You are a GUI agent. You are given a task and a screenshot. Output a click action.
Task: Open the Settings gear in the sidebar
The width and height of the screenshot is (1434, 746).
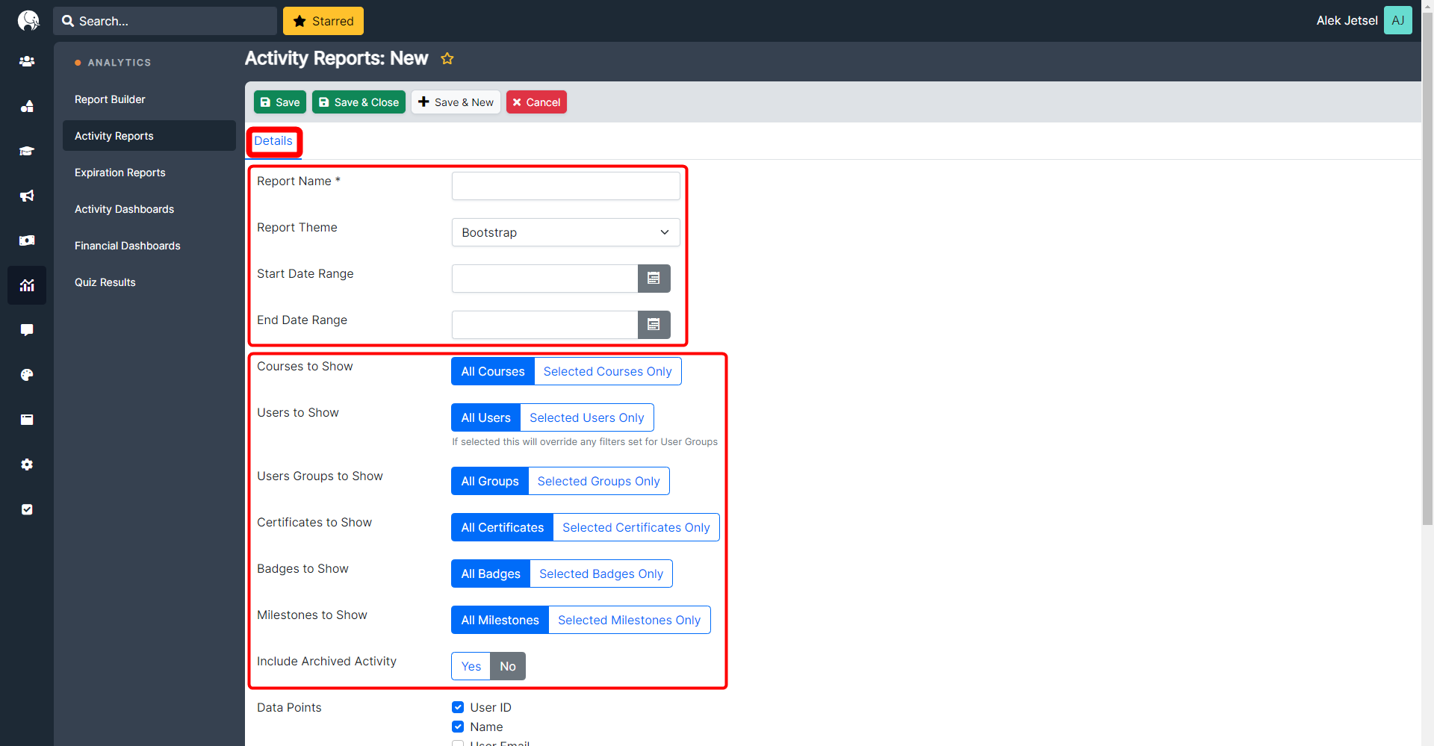tap(27, 464)
